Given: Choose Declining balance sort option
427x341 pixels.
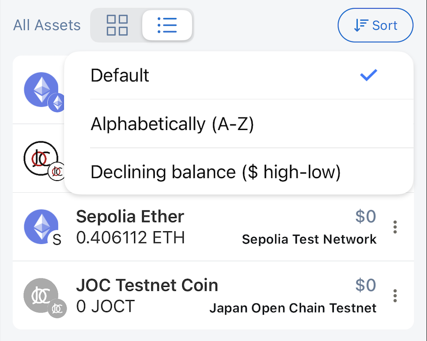Looking at the screenshot, I should point(216,173).
